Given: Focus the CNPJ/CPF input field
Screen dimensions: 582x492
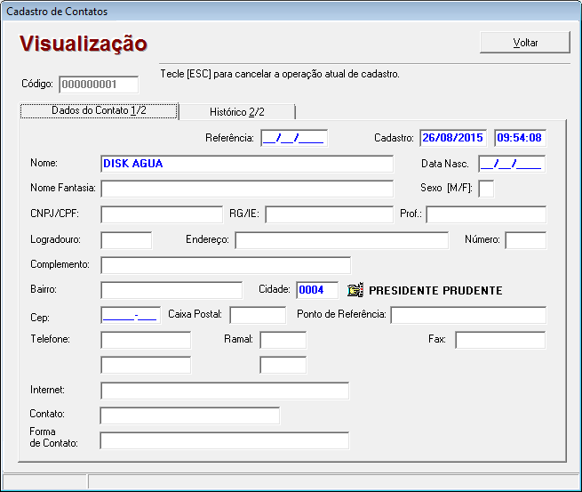Looking at the screenshot, I should tap(161, 214).
